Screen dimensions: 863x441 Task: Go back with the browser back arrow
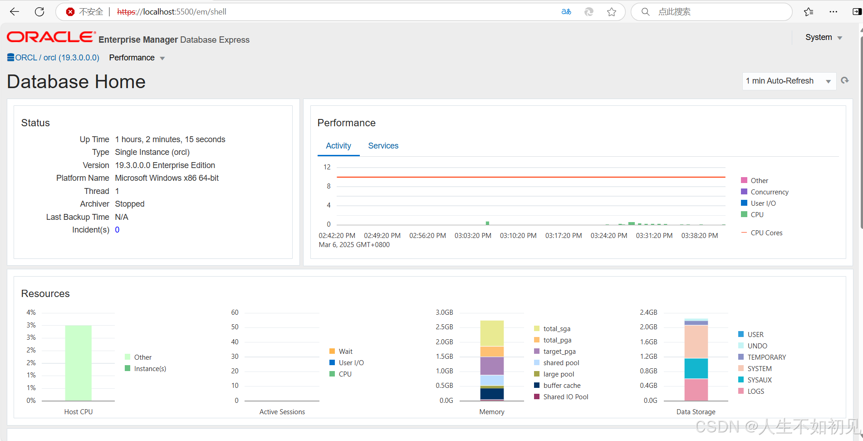pos(15,12)
